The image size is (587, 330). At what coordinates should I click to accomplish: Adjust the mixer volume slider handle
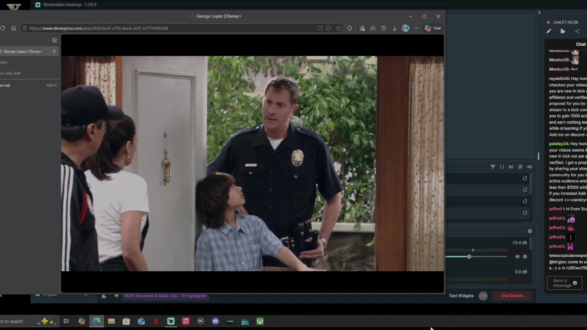(x=469, y=257)
